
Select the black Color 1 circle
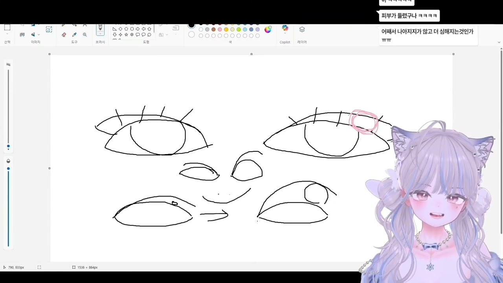point(191,26)
